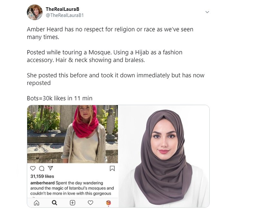The width and height of the screenshot is (255, 209).
Task: Tap the Instagram share paper-plane icon
Action: [x=50, y=168]
